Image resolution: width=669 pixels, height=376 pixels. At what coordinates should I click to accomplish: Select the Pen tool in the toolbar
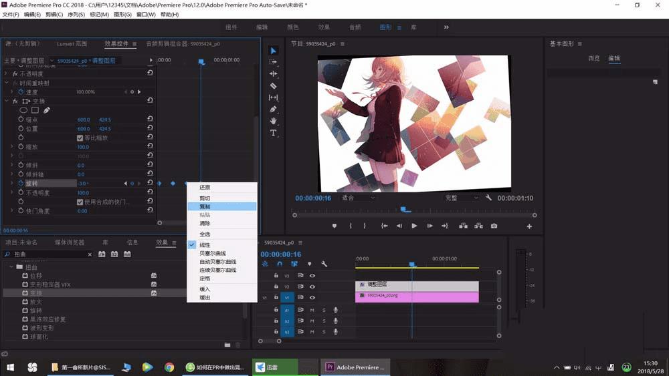pos(273,109)
